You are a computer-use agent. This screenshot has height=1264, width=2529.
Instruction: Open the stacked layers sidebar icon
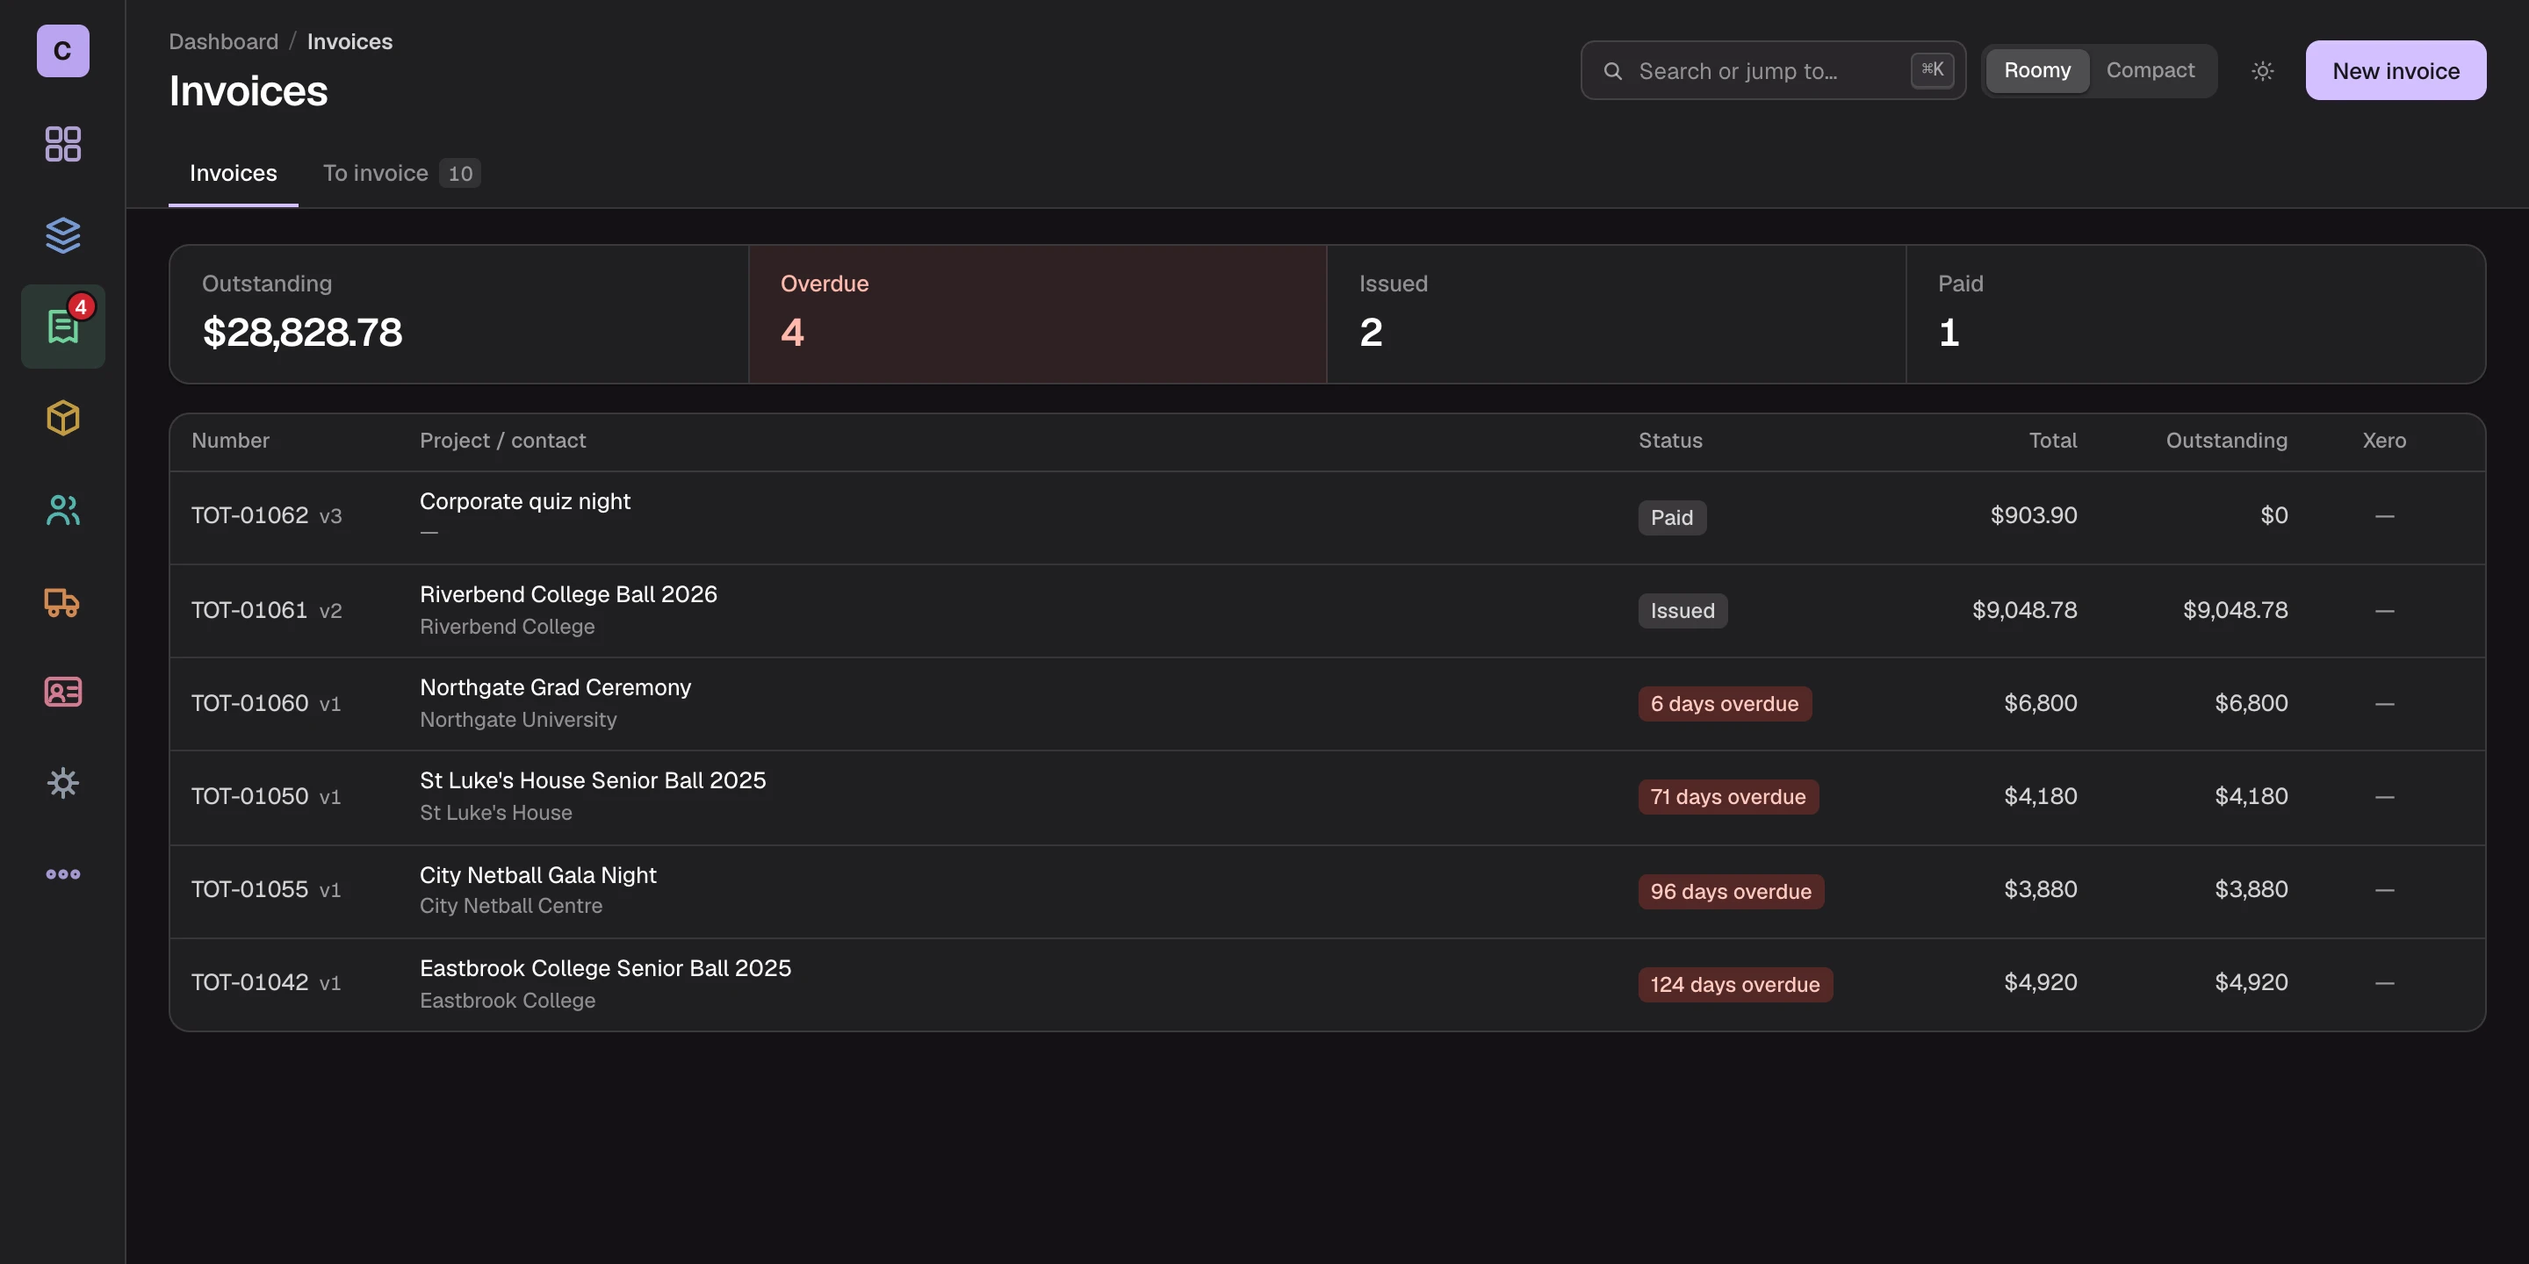[63, 234]
